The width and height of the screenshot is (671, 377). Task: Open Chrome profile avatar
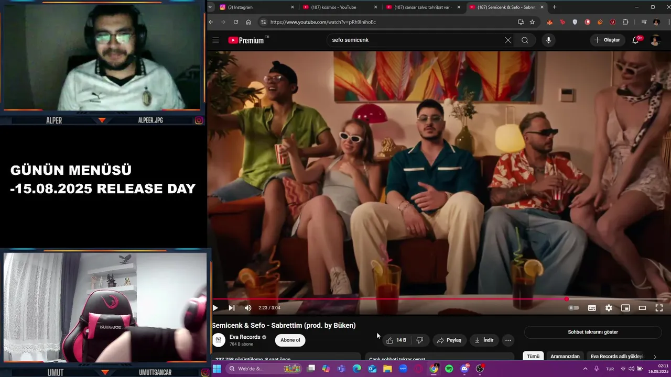[656, 22]
